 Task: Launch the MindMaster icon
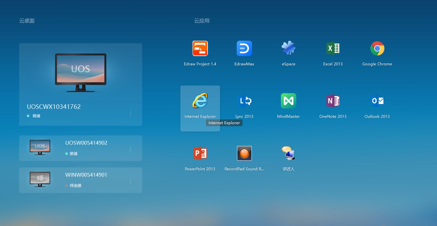(289, 101)
